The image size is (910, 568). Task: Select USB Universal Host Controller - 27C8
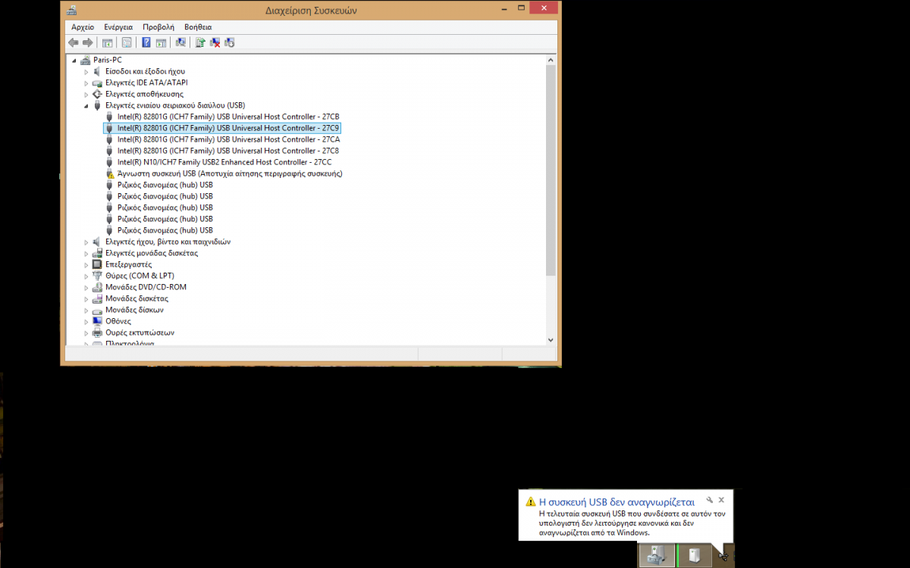click(x=228, y=151)
